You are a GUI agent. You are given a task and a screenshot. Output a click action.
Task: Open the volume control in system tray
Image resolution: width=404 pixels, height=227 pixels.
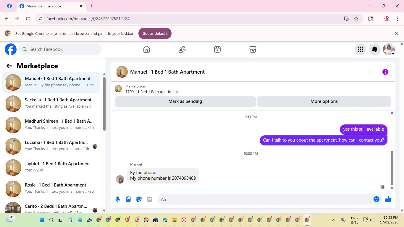372,220
